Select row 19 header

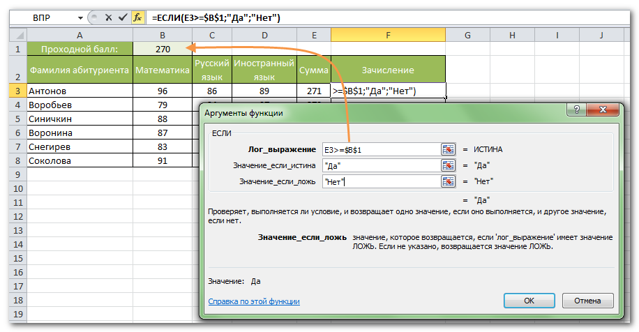tap(18, 314)
